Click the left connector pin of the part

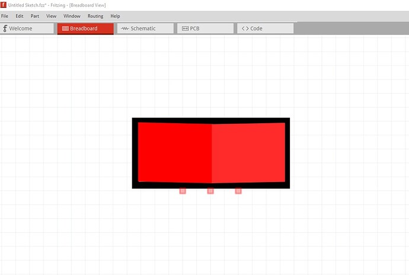[183, 191]
